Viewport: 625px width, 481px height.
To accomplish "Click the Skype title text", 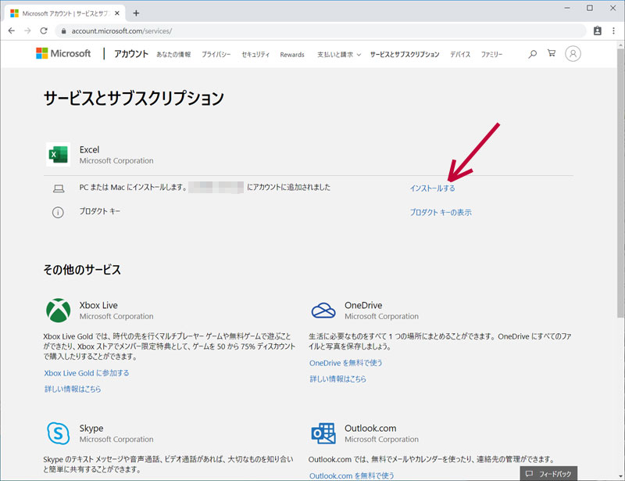I will coord(91,429).
